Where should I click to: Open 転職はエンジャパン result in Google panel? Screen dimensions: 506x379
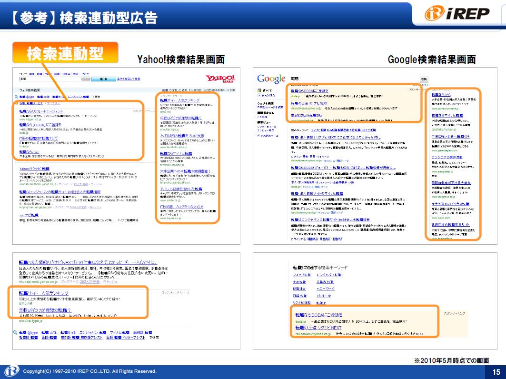click(x=330, y=219)
